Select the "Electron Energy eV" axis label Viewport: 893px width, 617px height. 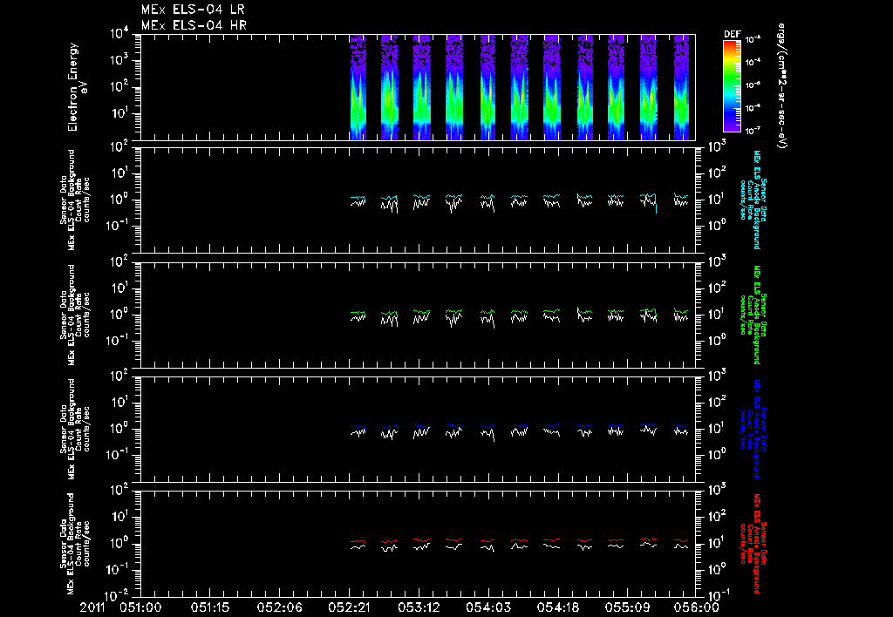[77, 87]
